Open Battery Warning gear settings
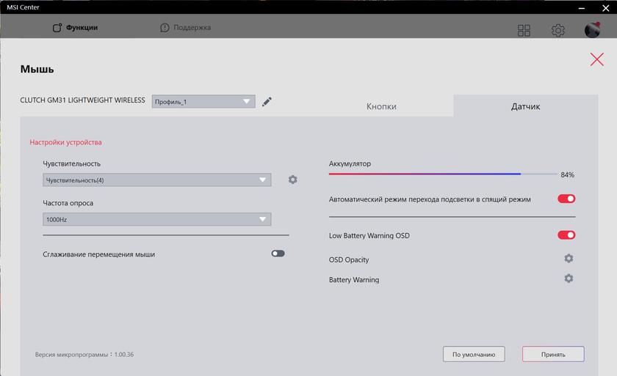 [x=568, y=279]
